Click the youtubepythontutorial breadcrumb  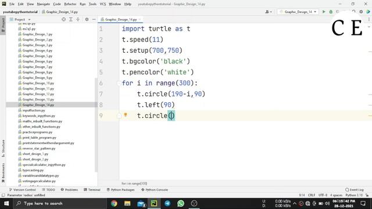[20, 12]
